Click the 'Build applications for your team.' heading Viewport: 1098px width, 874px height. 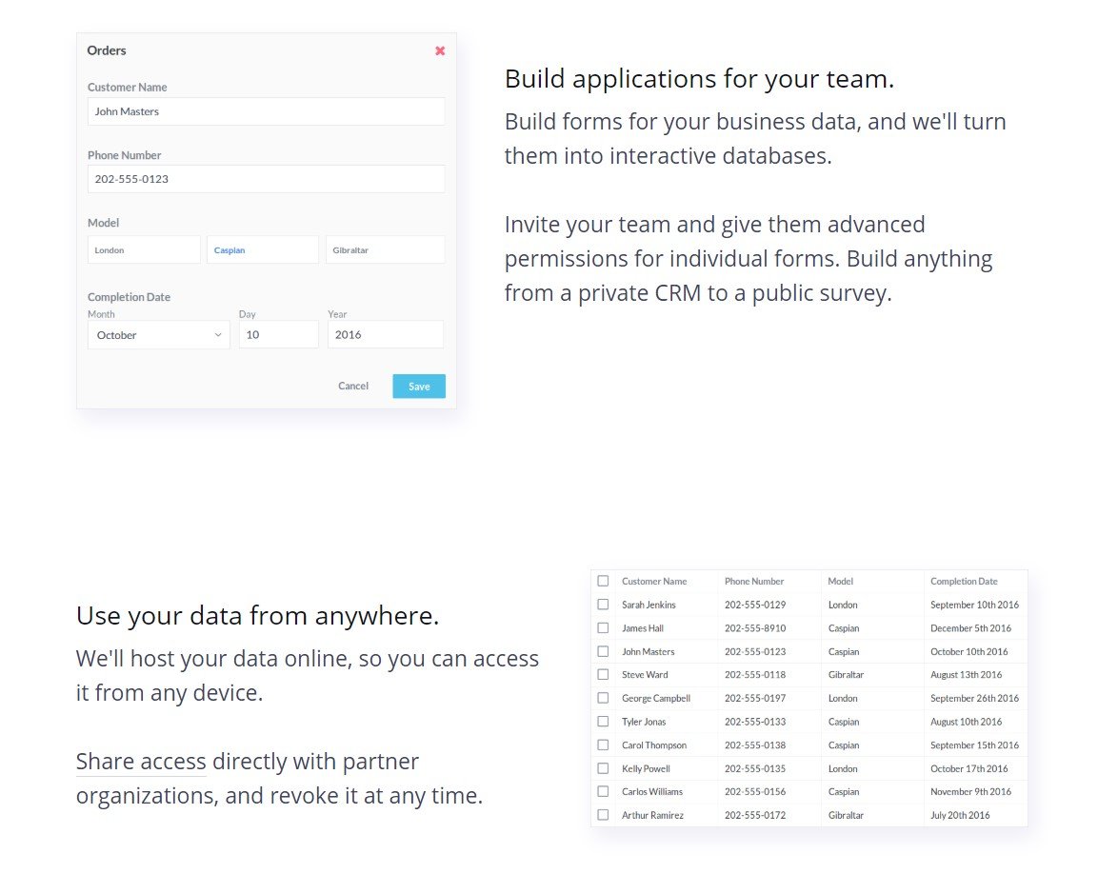tap(699, 79)
